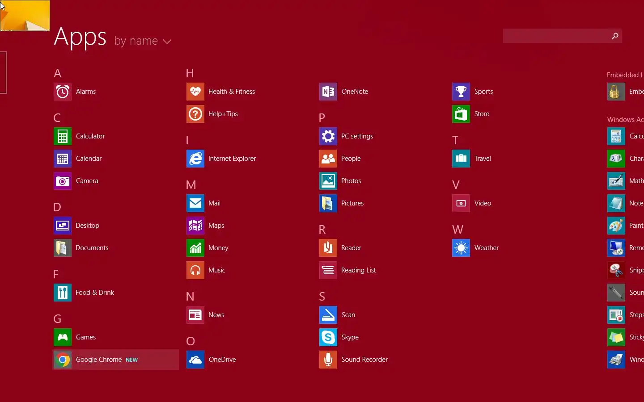Launch the Food & Drink icon
This screenshot has width=644, height=402.
63,293
